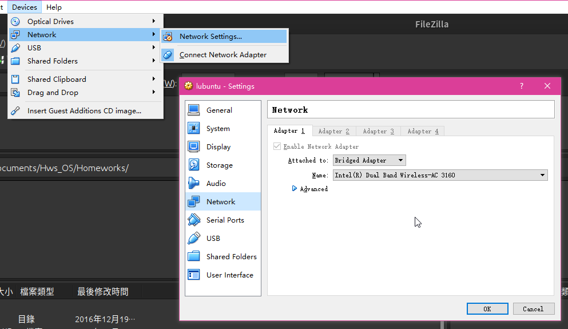This screenshot has width=568, height=329.
Task: Expand Shared Folders submenu arrow in Devices
Action: coord(154,61)
